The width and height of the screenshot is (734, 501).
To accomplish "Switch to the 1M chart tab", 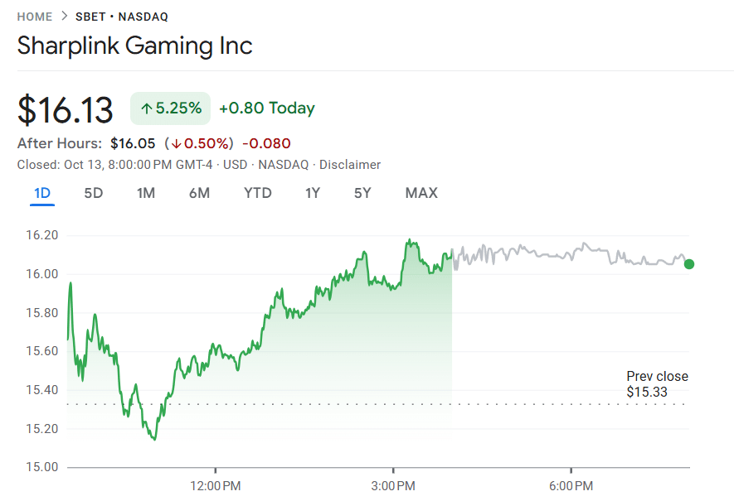I will [x=146, y=193].
